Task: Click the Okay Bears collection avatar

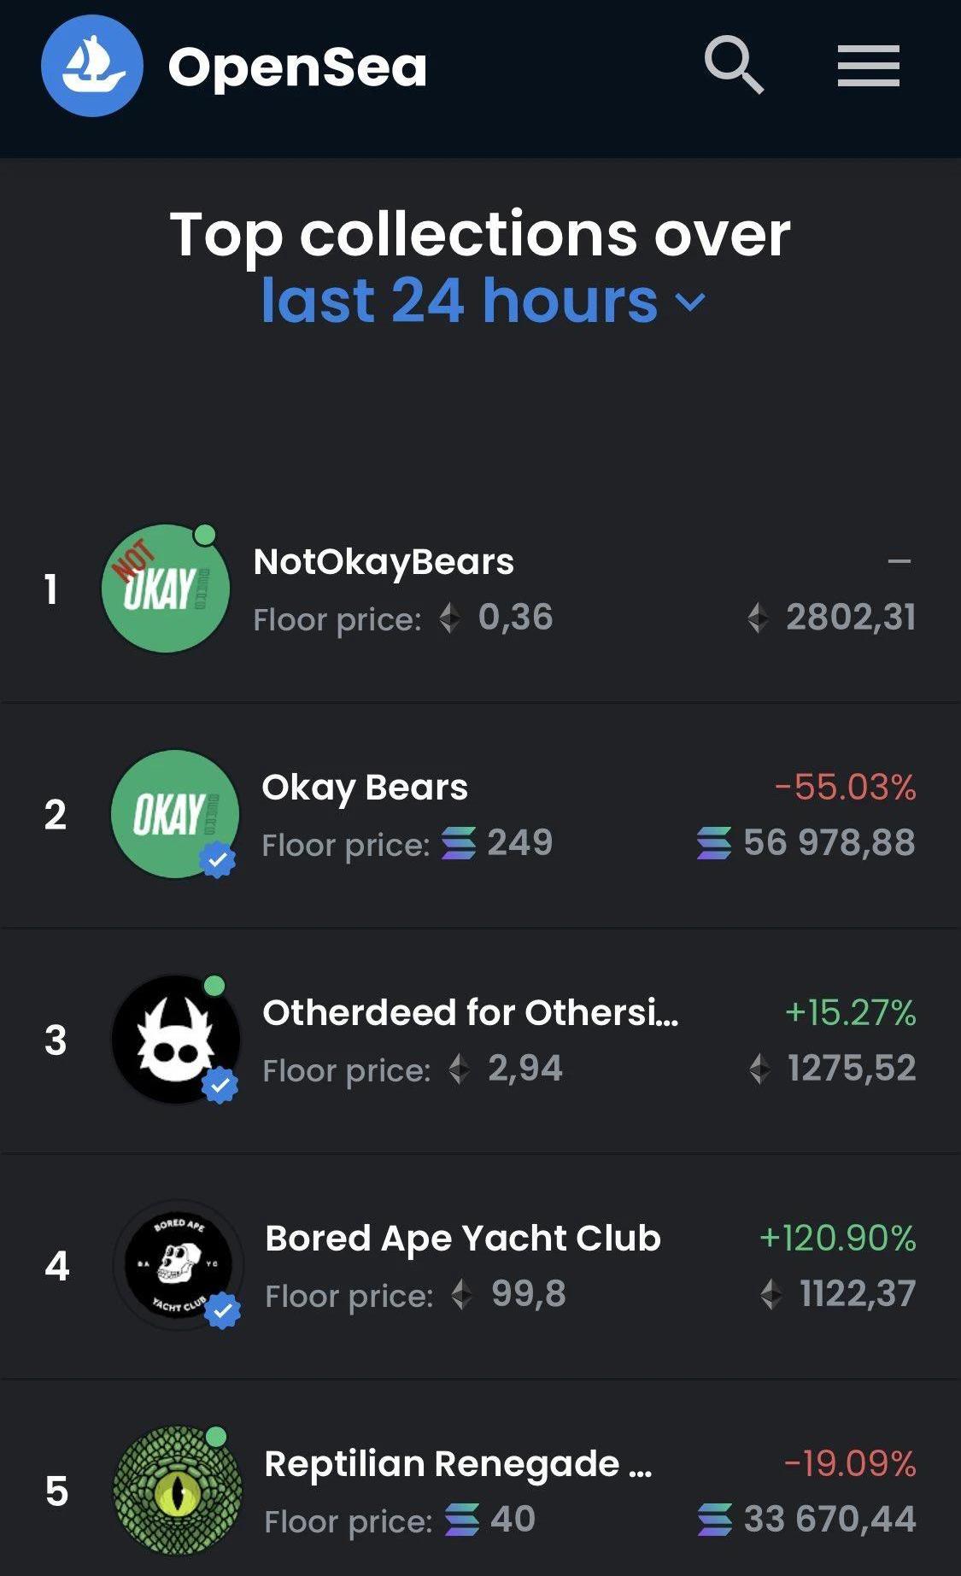Action: point(174,813)
